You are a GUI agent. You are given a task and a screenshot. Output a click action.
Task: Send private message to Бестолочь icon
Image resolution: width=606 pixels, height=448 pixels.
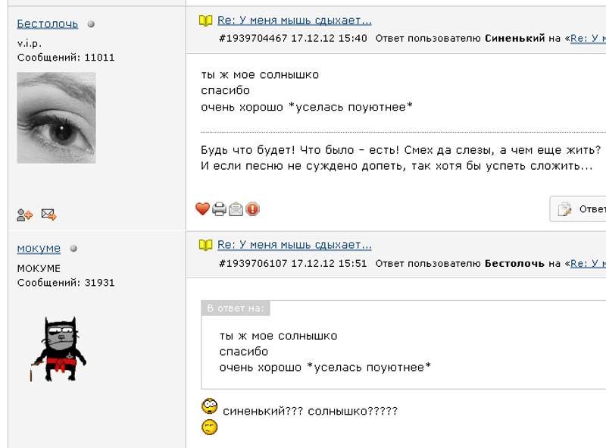click(48, 215)
